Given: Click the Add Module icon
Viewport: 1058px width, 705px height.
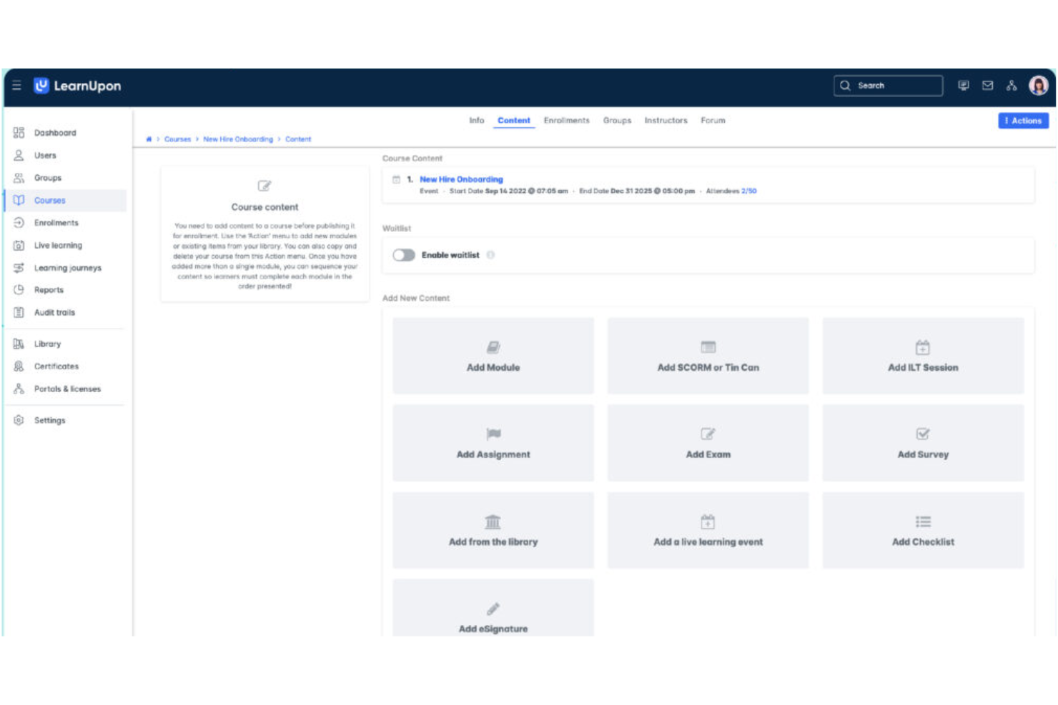Looking at the screenshot, I should click(x=493, y=347).
